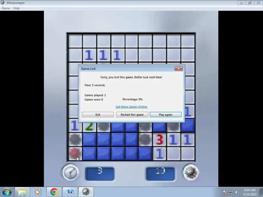Open the blue eyes app on taskbar
This screenshot has width=263, height=197.
70,192
